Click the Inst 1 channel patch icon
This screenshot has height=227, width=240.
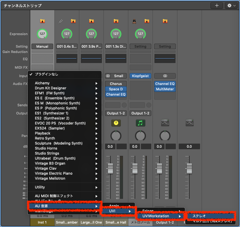click(x=42, y=21)
